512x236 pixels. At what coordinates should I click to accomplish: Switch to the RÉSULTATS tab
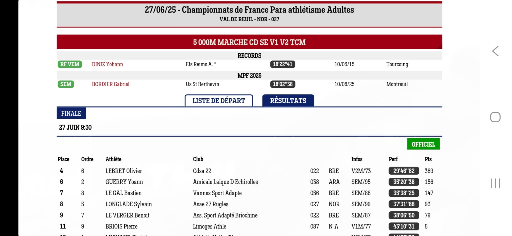click(x=288, y=101)
